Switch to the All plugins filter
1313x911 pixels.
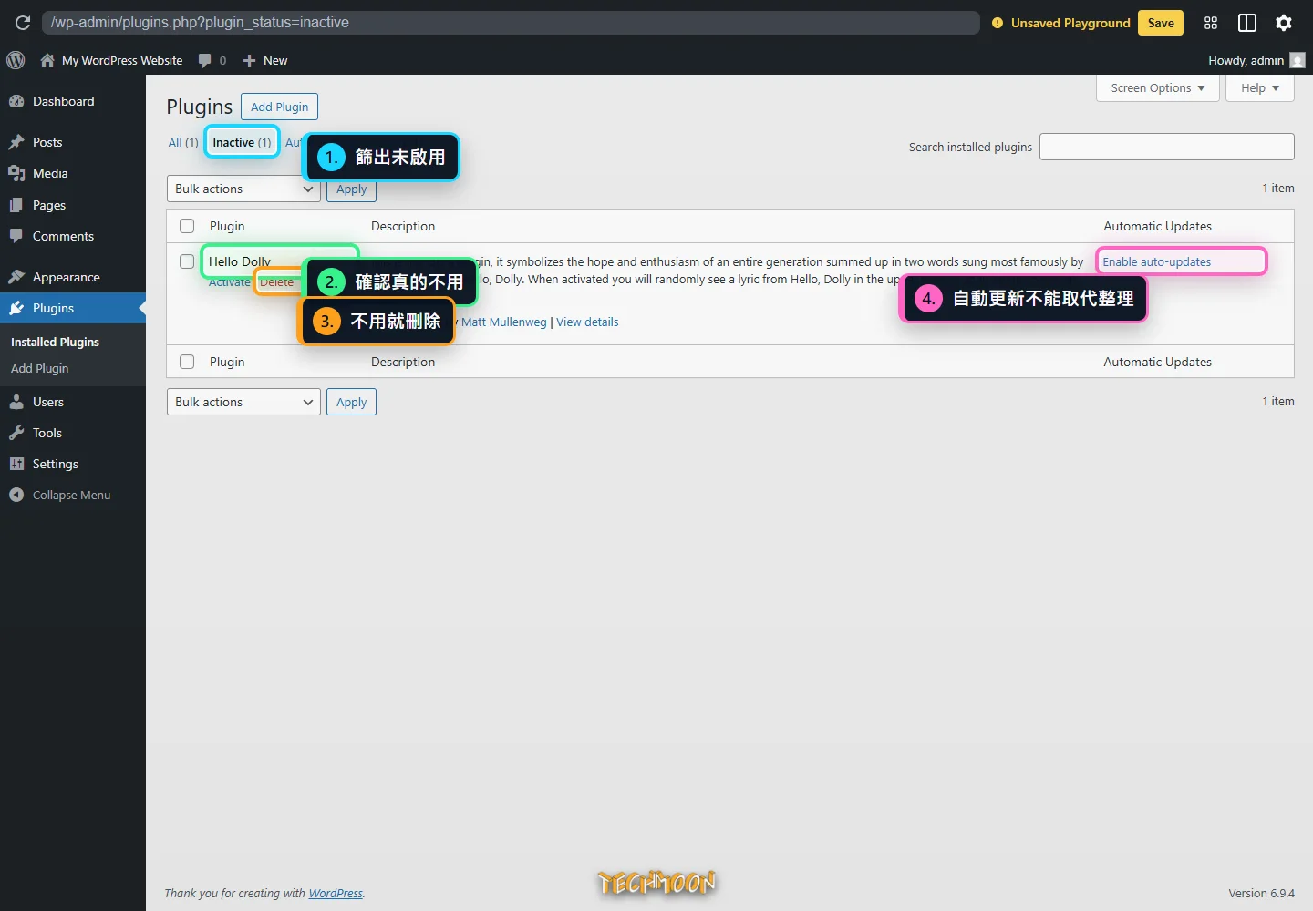pyautogui.click(x=182, y=142)
